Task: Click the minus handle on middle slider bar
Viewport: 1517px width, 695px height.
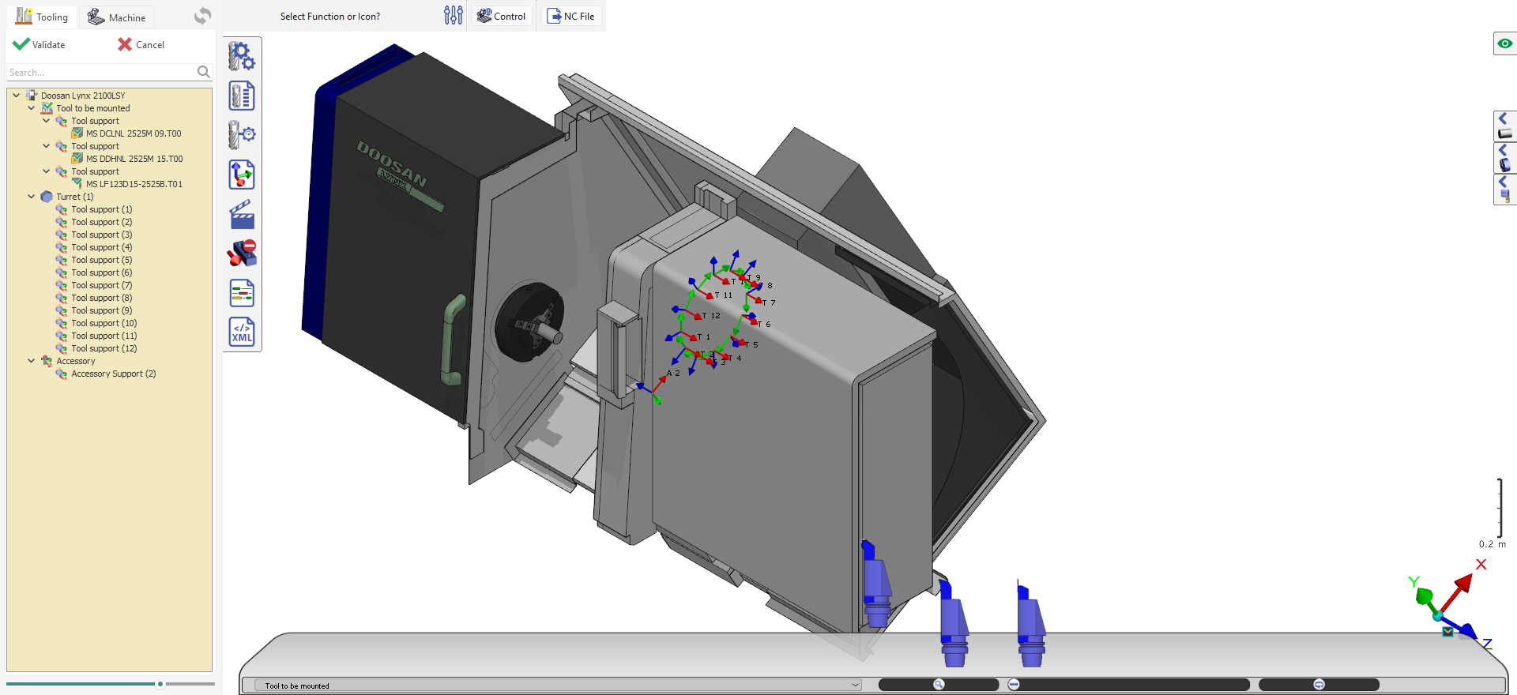Action: 1014,685
